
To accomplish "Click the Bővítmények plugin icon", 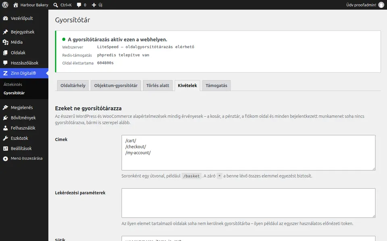I will pyautogui.click(x=5, y=118).
